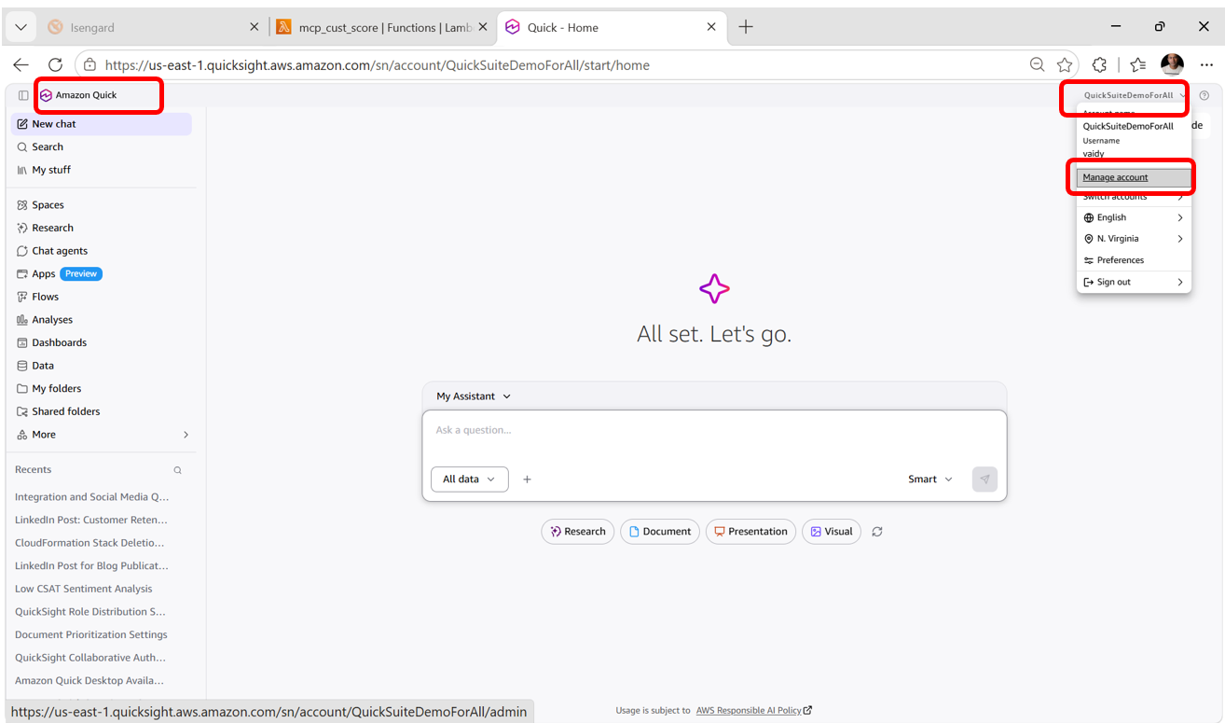Open recent chat 'Low CSAT Sentiment Analysis'
The width and height of the screenshot is (1225, 723).
[84, 589]
